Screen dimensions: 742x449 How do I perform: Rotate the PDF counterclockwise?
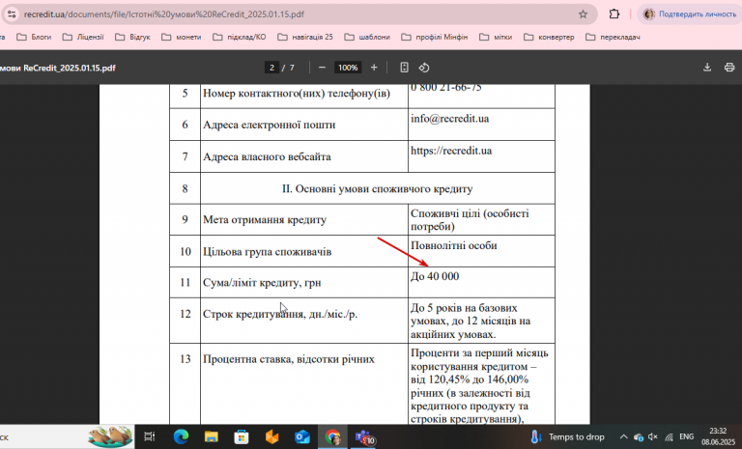click(424, 68)
